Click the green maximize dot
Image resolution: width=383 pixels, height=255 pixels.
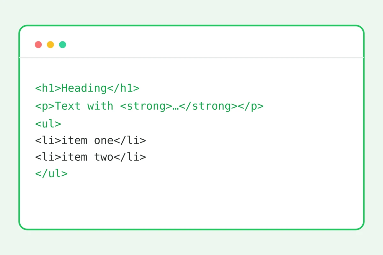[63, 45]
